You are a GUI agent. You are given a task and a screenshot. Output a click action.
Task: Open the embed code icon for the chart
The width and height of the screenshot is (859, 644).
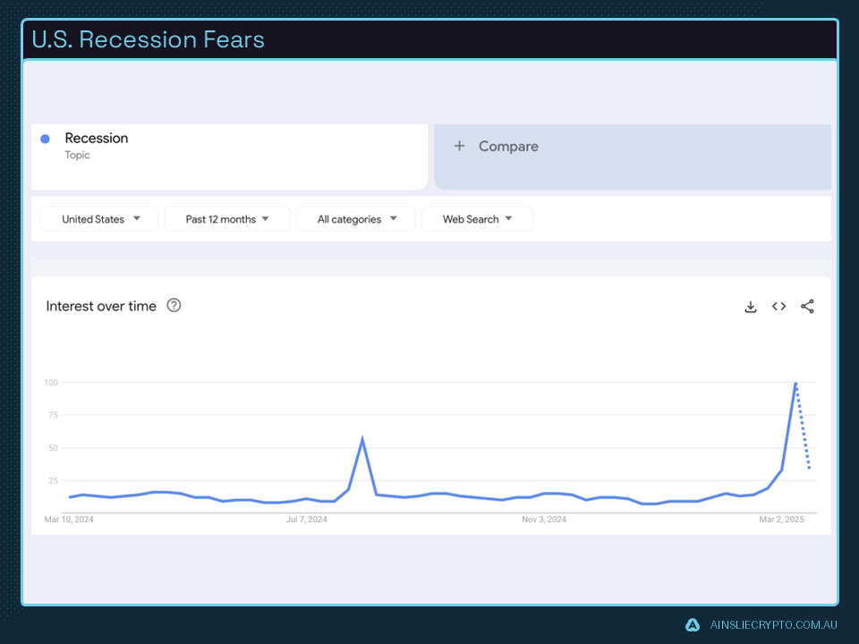[778, 306]
